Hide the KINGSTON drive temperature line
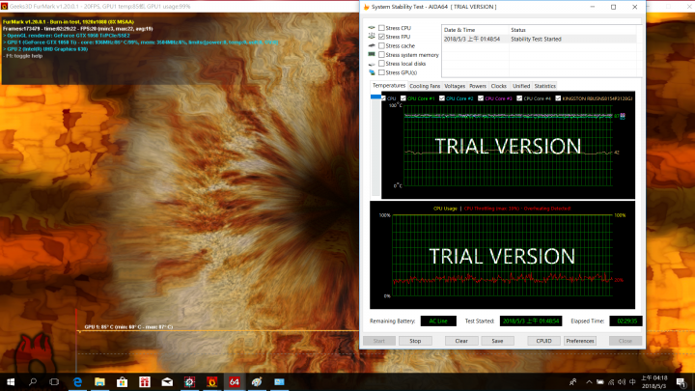Screen dimensions: 695x391 pos(558,98)
